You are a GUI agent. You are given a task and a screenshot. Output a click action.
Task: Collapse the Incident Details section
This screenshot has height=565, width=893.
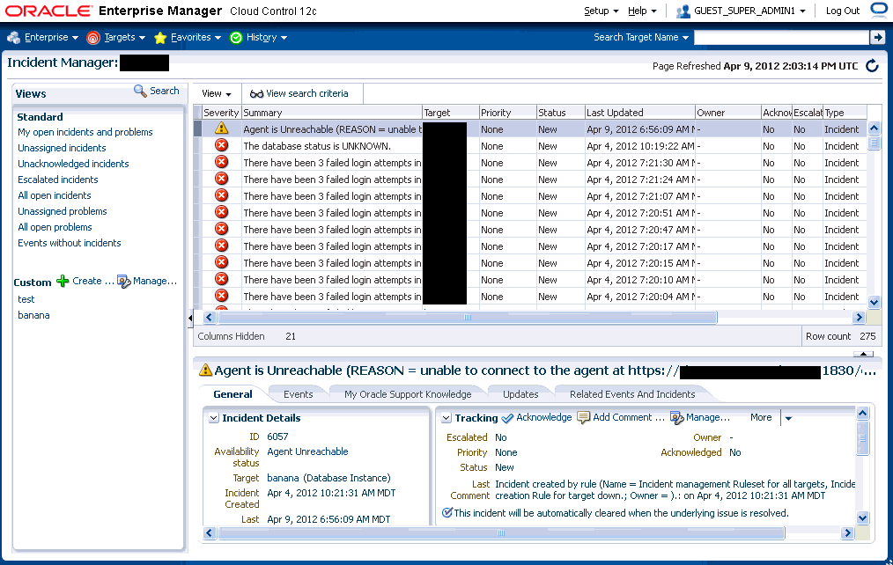coord(214,418)
